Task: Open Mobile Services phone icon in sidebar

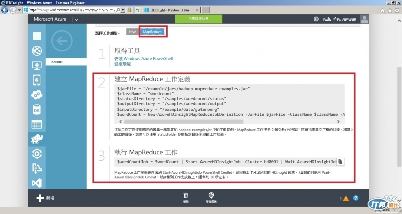Action: point(37,80)
